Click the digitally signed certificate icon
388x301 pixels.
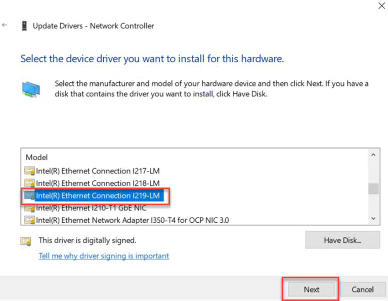point(26,241)
